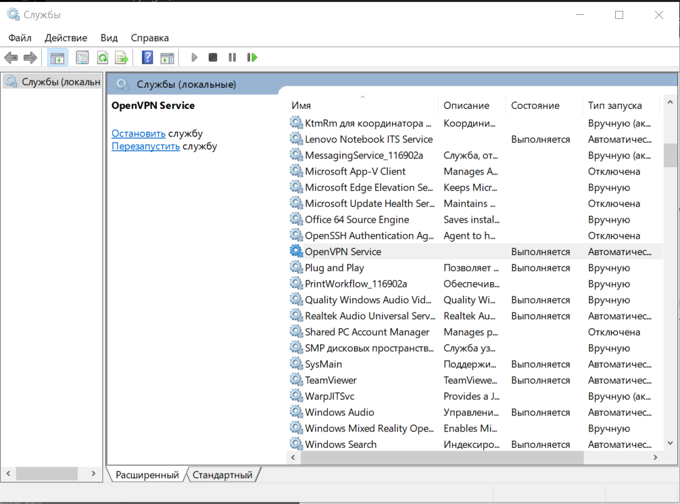The image size is (680, 504).
Task: Switch to the Стандартный tab
Action: pos(222,475)
